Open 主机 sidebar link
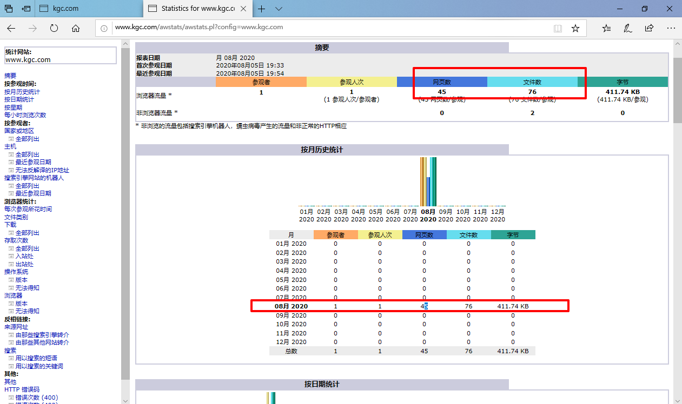 click(10, 146)
